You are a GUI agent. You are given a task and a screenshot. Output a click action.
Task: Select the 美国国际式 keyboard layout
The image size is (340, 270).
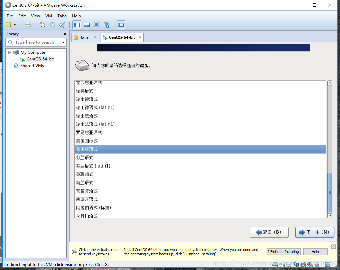coord(200,141)
